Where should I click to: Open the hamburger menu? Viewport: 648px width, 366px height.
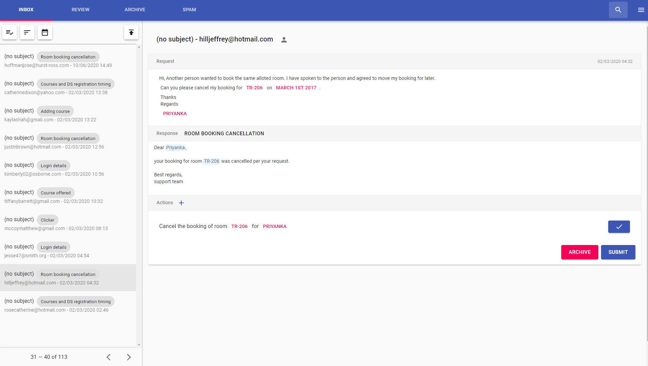click(x=641, y=10)
